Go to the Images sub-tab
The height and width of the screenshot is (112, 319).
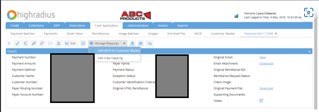click(x=153, y=33)
